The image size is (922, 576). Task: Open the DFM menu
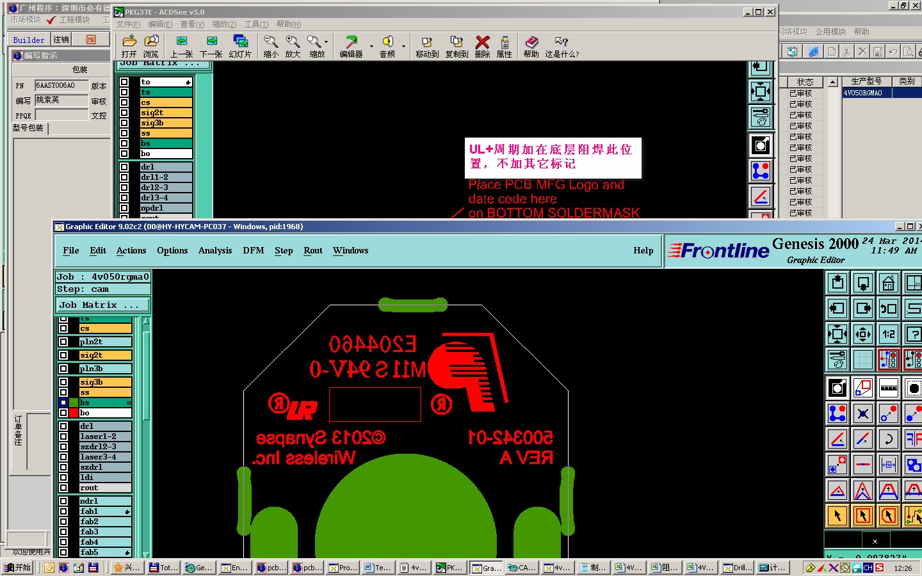254,251
